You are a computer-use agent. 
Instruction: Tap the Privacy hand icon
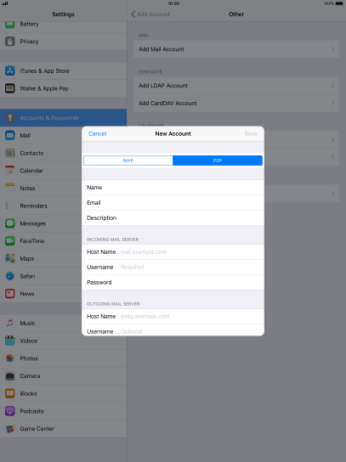[x=9, y=42]
